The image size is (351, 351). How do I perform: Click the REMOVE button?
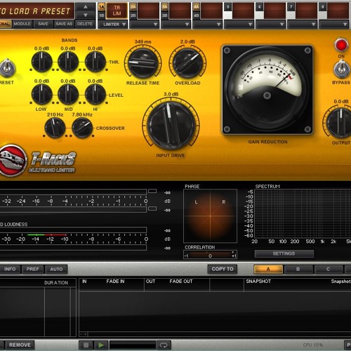pyautogui.click(x=20, y=345)
